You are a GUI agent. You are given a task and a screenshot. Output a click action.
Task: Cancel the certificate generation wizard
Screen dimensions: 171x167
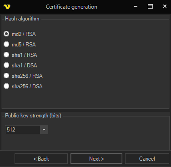click(147, 159)
